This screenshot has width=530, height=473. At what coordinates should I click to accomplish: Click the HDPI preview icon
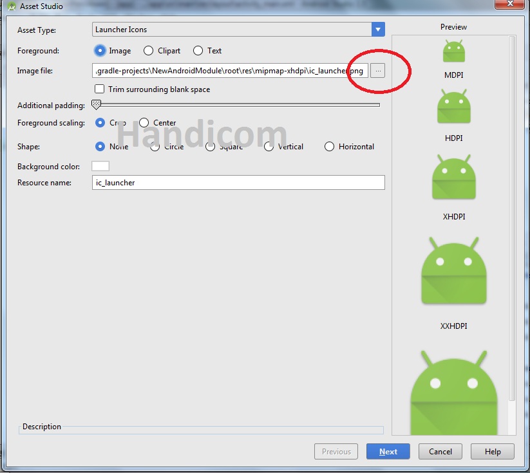(453, 106)
